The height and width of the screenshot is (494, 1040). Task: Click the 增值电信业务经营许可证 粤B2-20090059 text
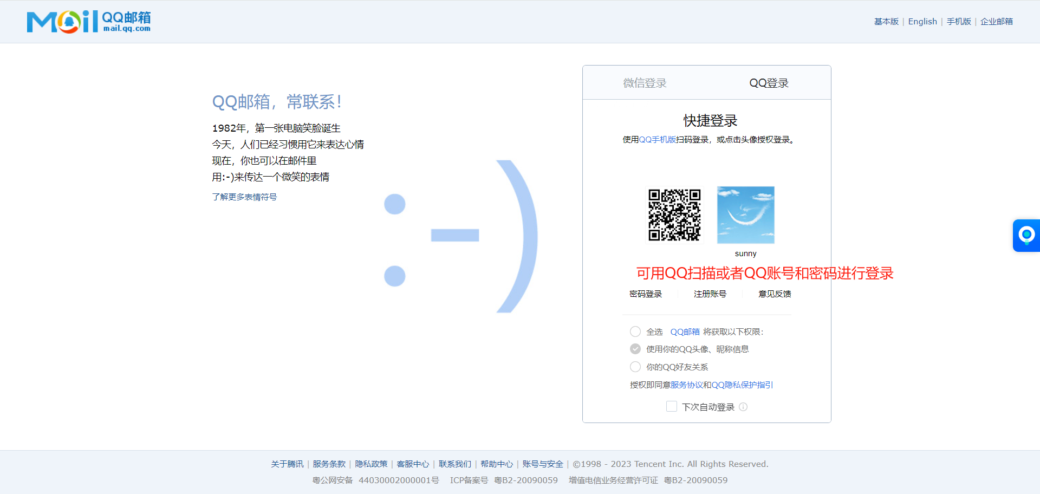point(648,480)
